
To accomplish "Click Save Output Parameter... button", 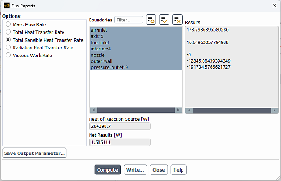I will [35, 153].
